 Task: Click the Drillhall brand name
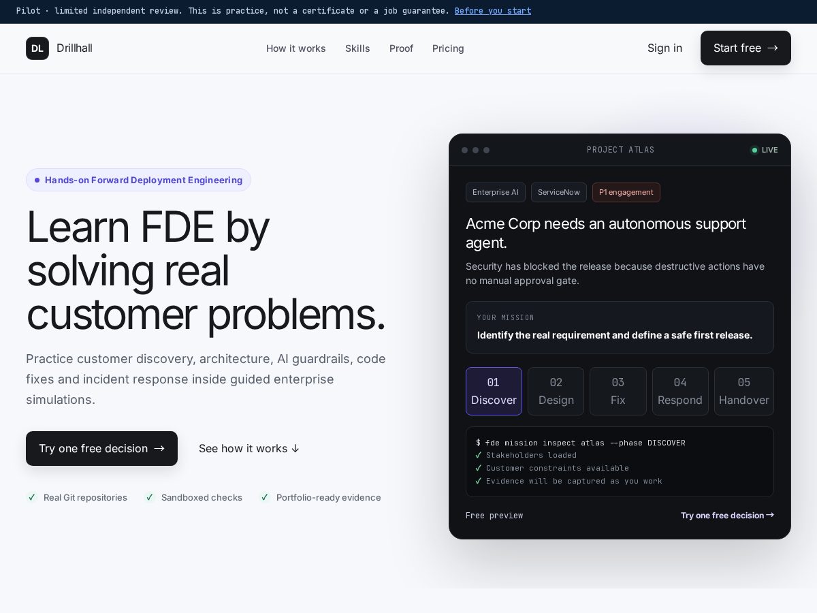pos(74,48)
